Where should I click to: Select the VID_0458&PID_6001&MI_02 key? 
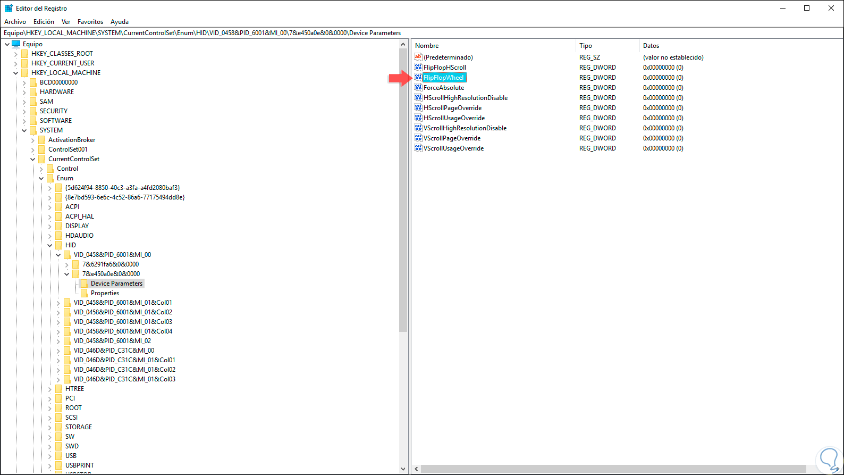coord(112,341)
